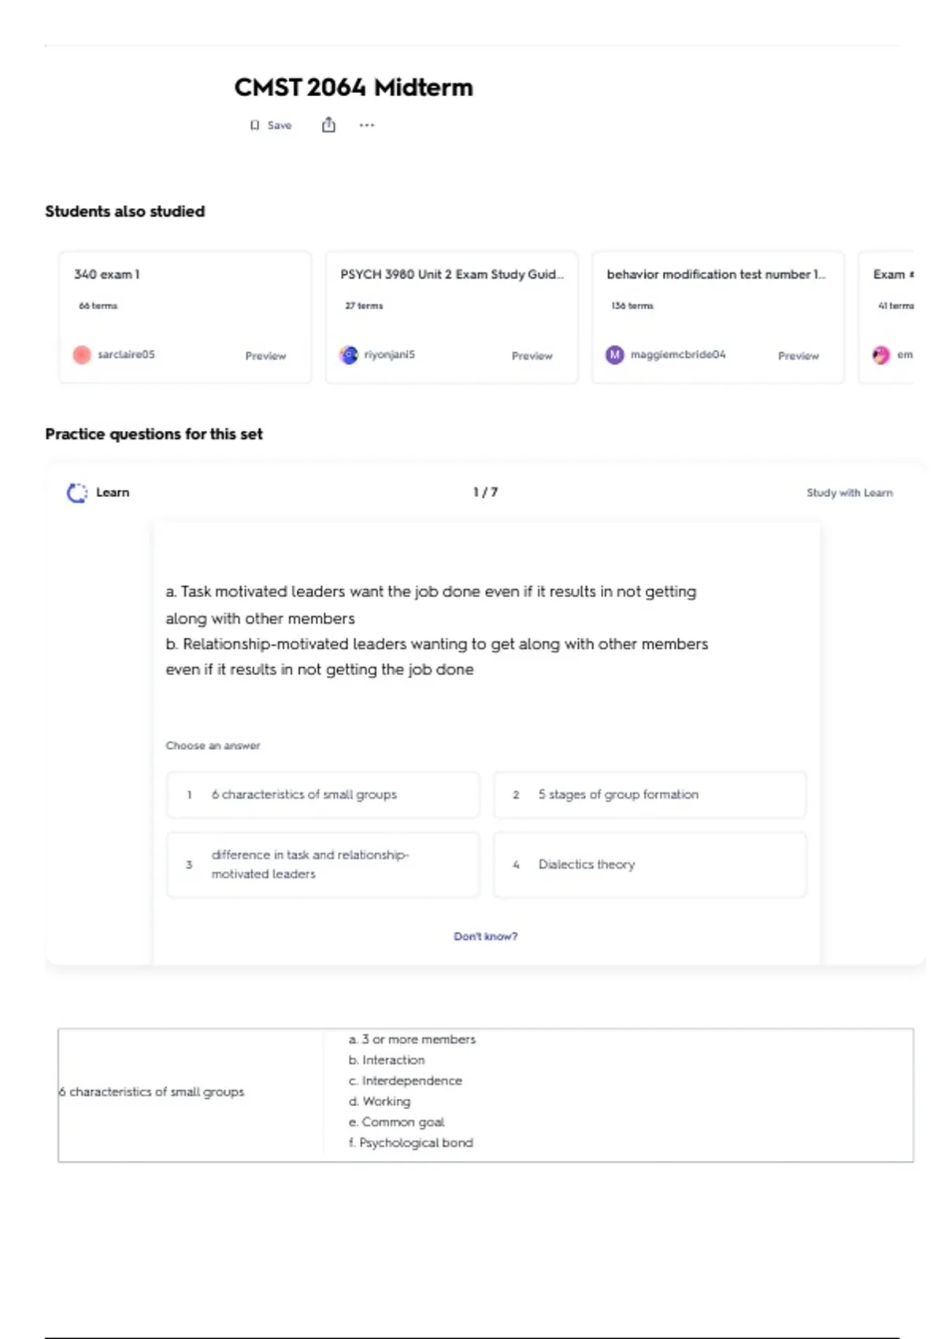Open the share icon under the title
The image size is (945, 1339).
tap(328, 124)
